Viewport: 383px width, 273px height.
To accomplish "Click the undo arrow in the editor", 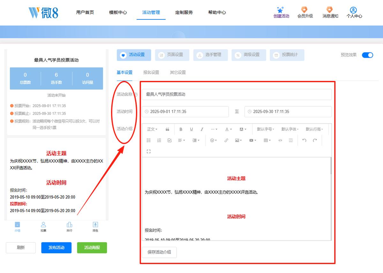I will point(304,140).
